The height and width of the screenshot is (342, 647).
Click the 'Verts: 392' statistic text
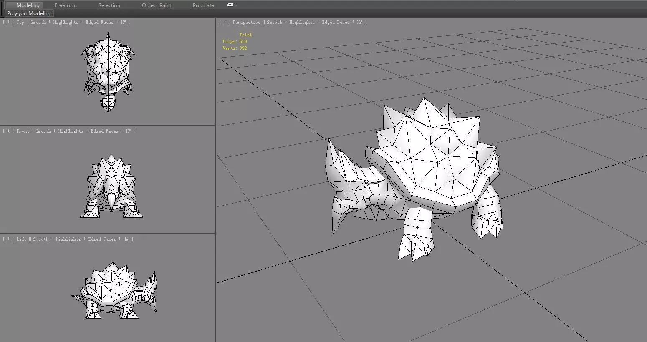(x=235, y=48)
